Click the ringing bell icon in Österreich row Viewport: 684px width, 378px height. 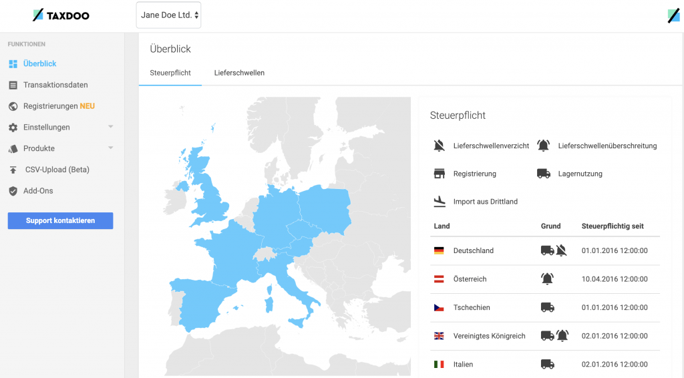(547, 278)
